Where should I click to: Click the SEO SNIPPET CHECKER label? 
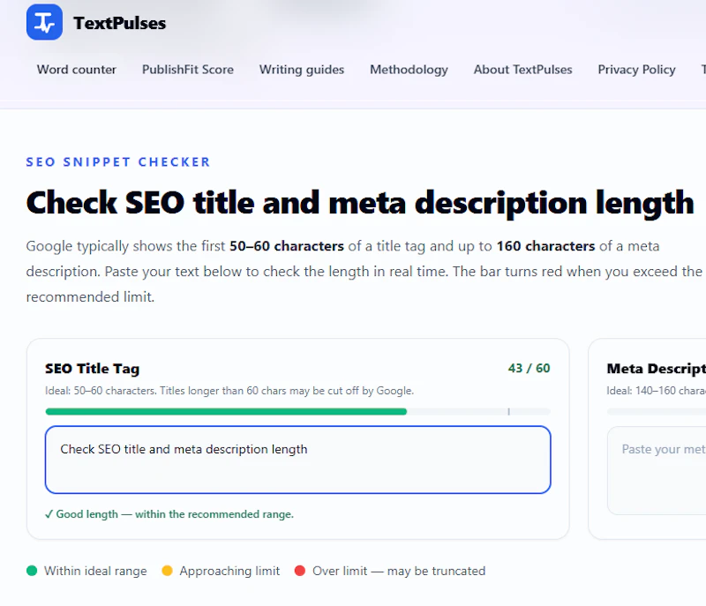pyautogui.click(x=118, y=162)
